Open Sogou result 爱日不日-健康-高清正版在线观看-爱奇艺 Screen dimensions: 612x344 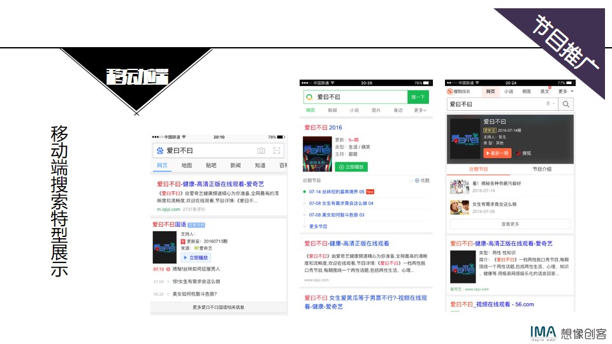coord(501,243)
